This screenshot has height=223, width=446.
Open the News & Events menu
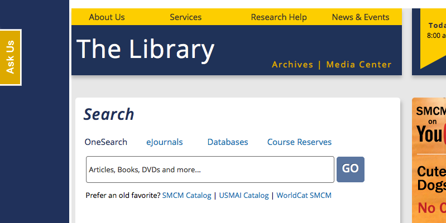click(360, 17)
